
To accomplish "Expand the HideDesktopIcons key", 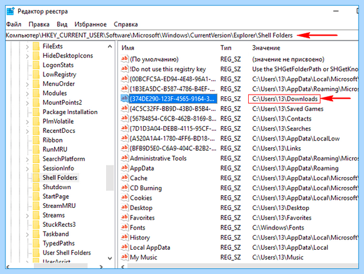I will tap(27, 56).
